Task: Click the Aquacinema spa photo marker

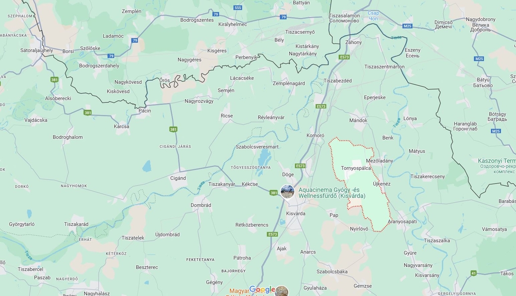Action: click(287, 191)
